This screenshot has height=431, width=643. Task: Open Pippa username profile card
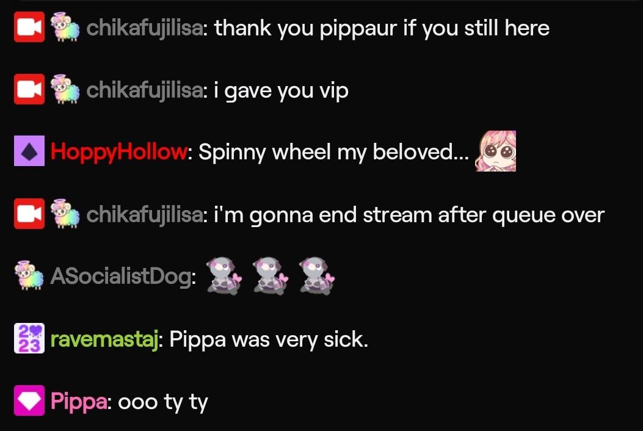click(x=79, y=402)
